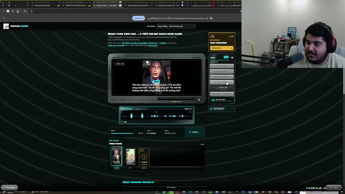Screen dimensions: 345x194
Task: Click the blue reload button in the notification bar
Action: [x=139, y=18]
